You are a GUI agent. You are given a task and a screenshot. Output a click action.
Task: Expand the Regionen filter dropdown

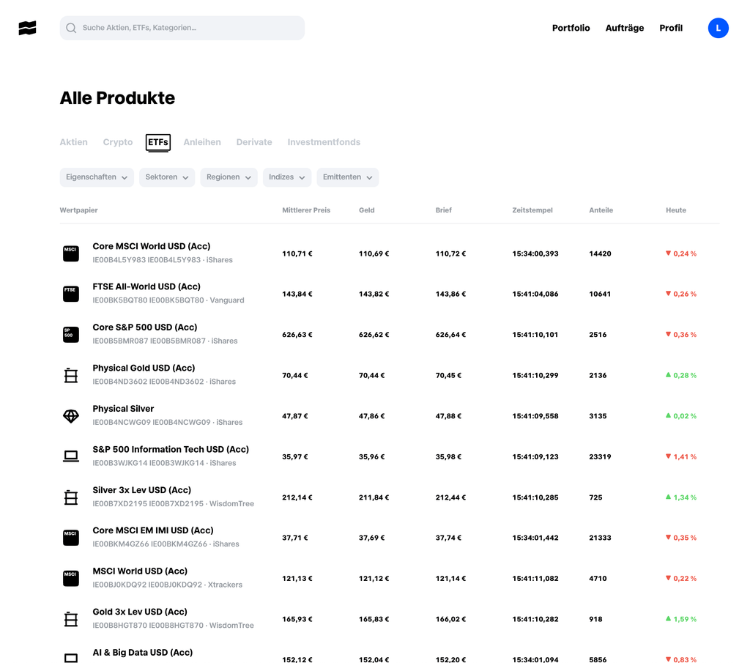(x=229, y=177)
